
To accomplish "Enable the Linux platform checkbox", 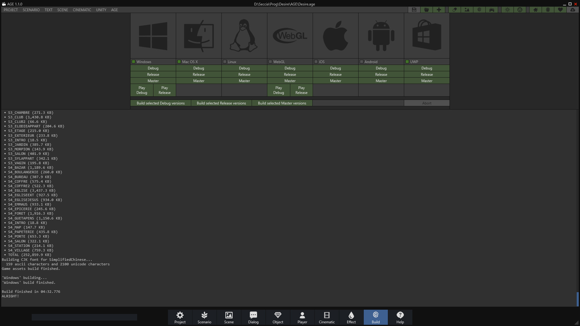I will (x=225, y=62).
